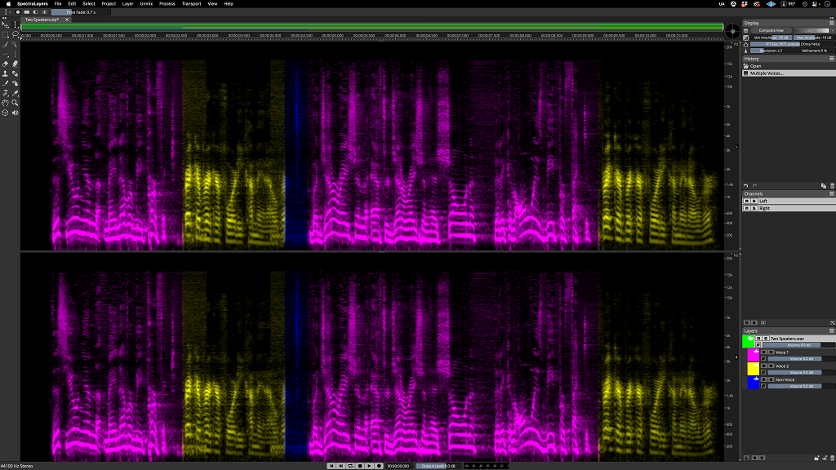Click the Record button in transport bar
836x470 pixels.
[x=379, y=466]
